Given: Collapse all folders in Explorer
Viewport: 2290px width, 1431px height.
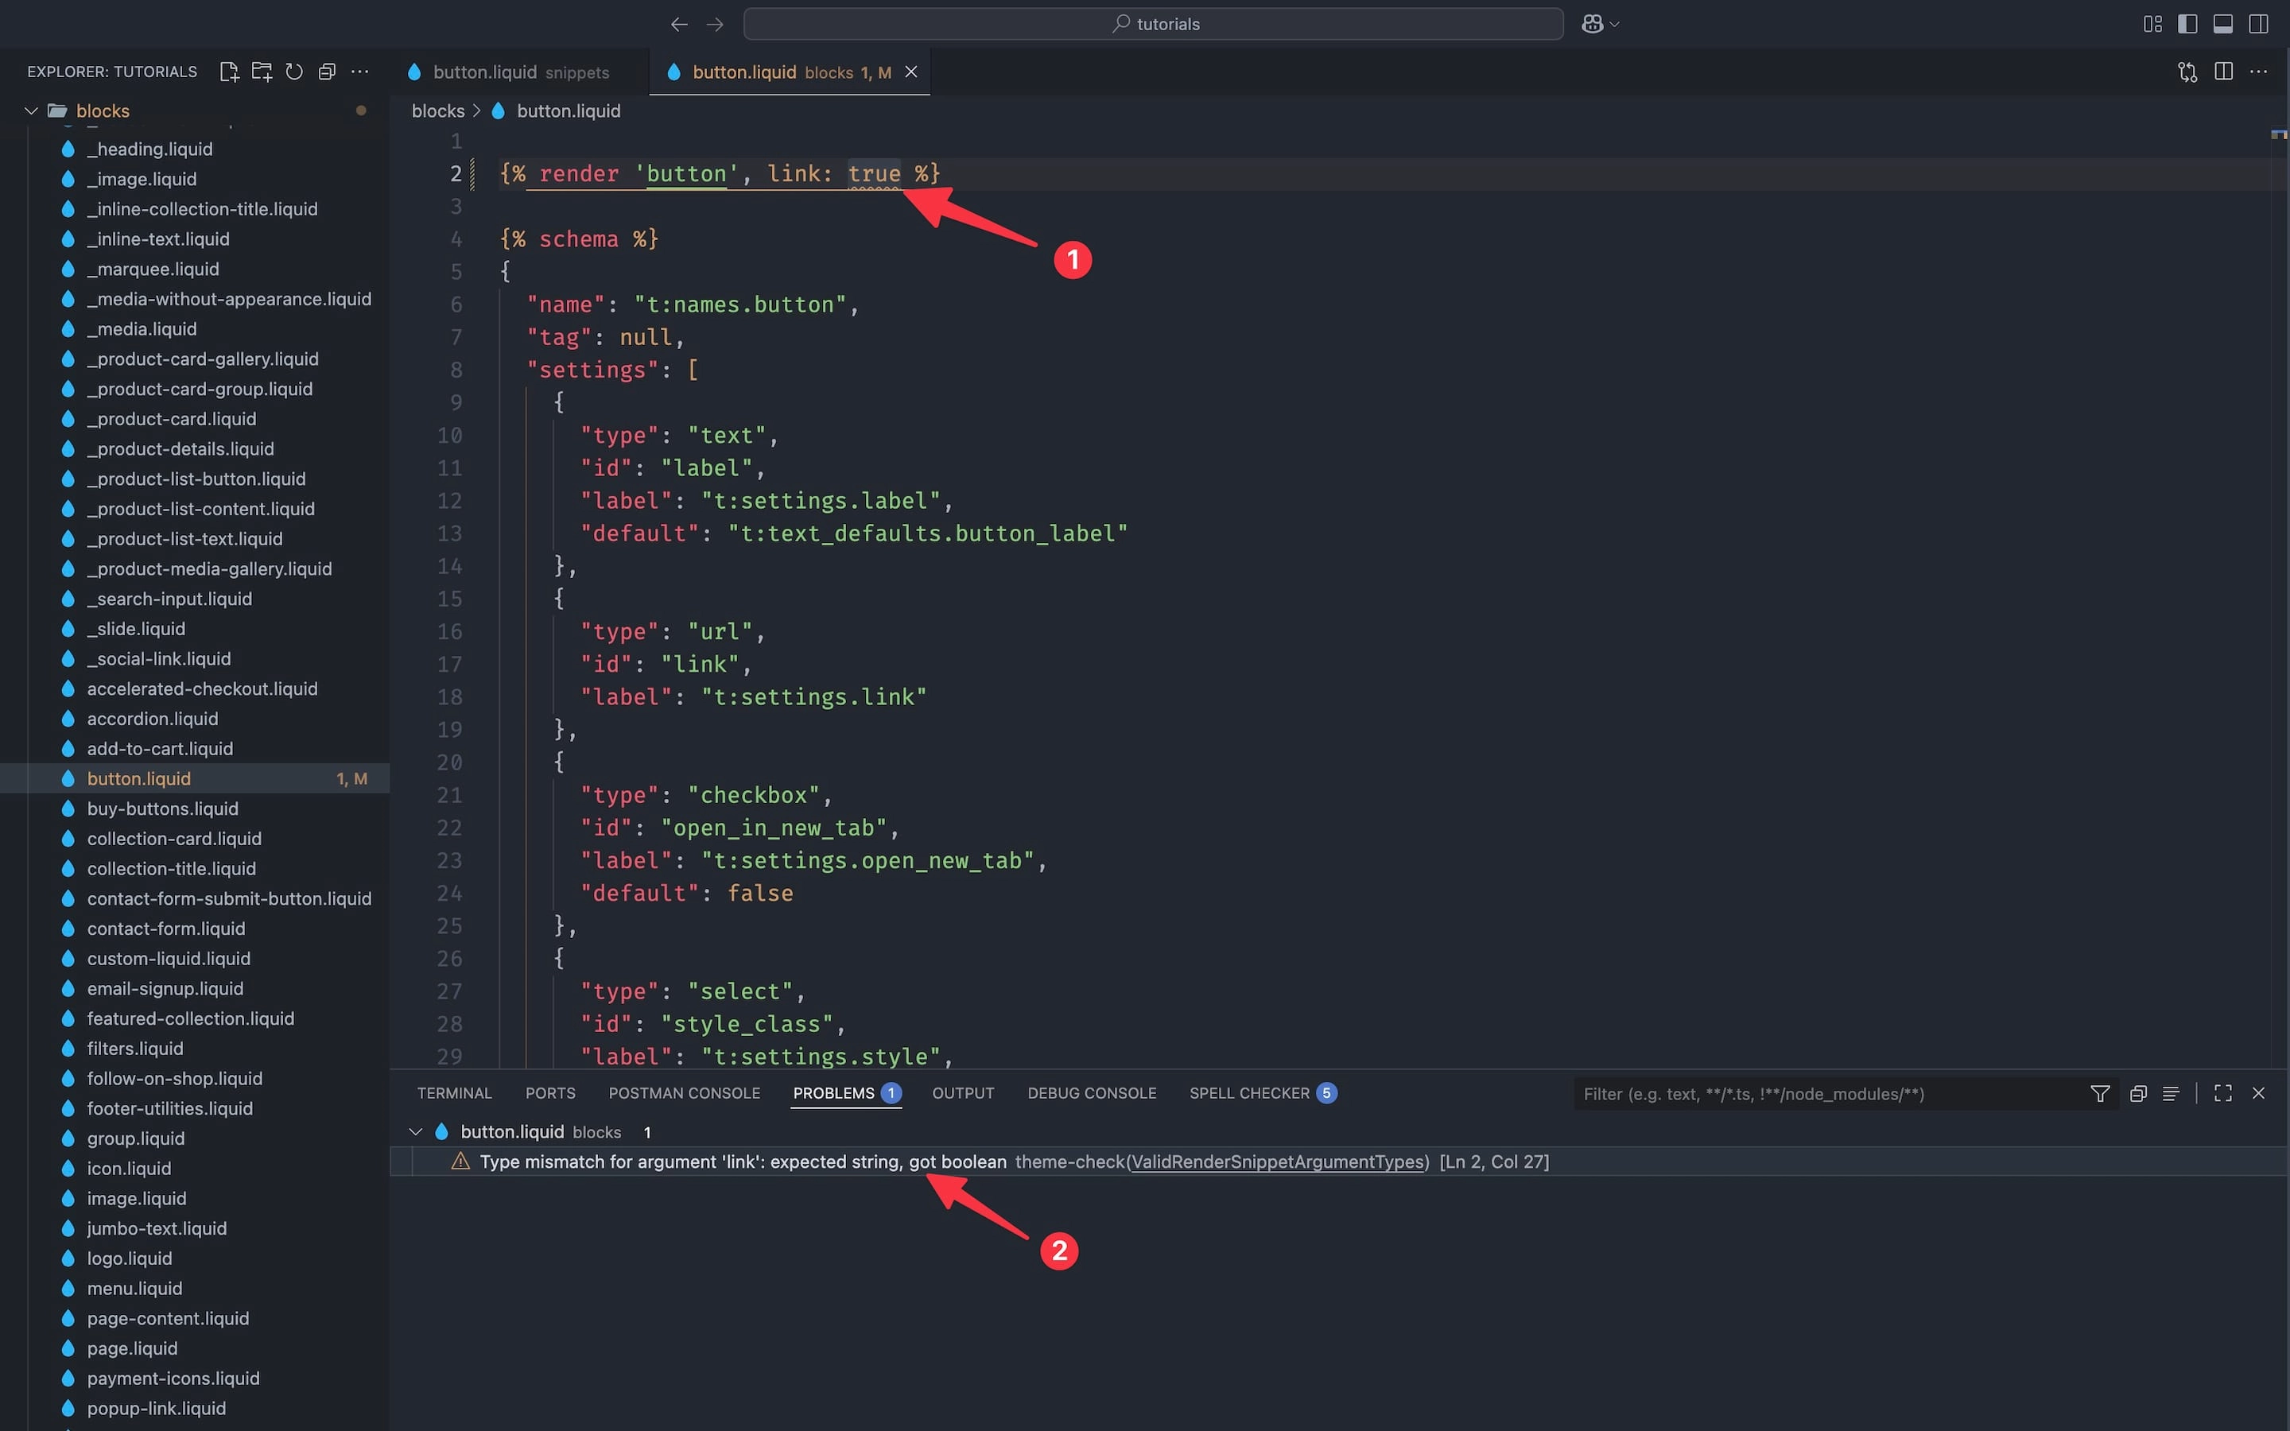Looking at the screenshot, I should [328, 72].
